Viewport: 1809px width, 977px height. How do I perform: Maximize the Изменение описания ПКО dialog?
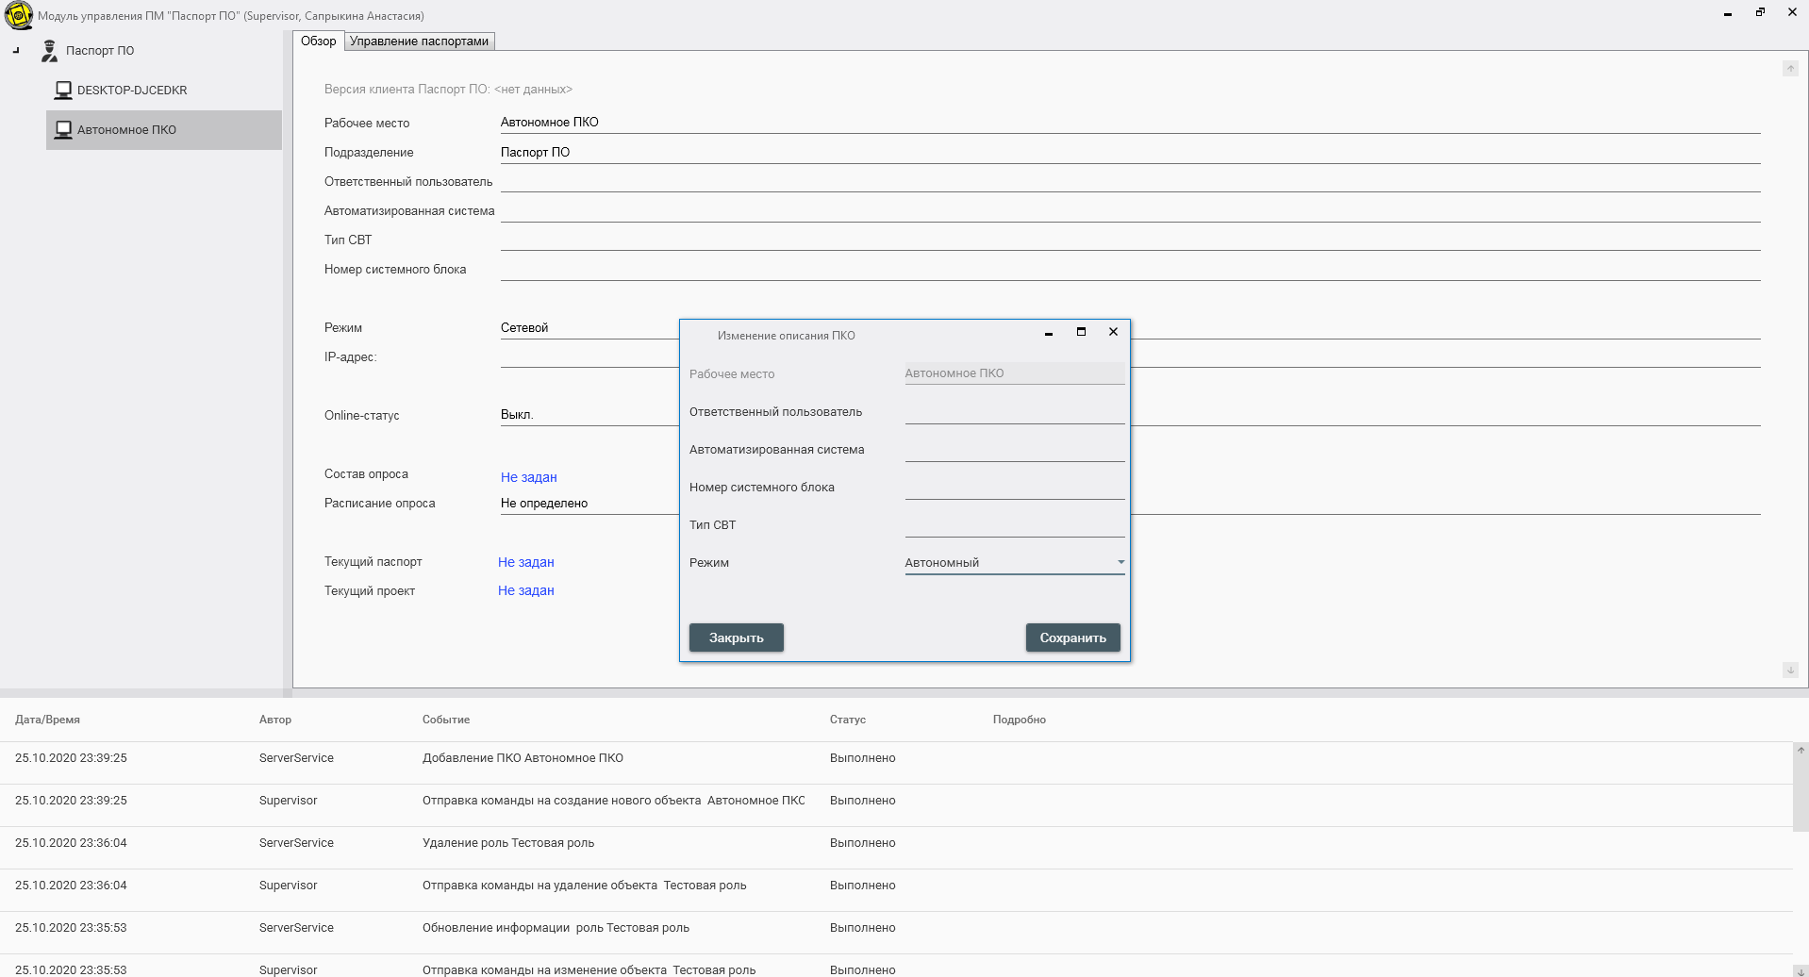1082,332
